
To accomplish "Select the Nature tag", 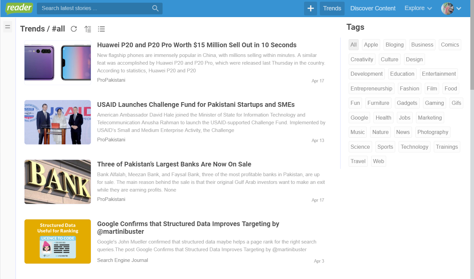I will tap(380, 132).
